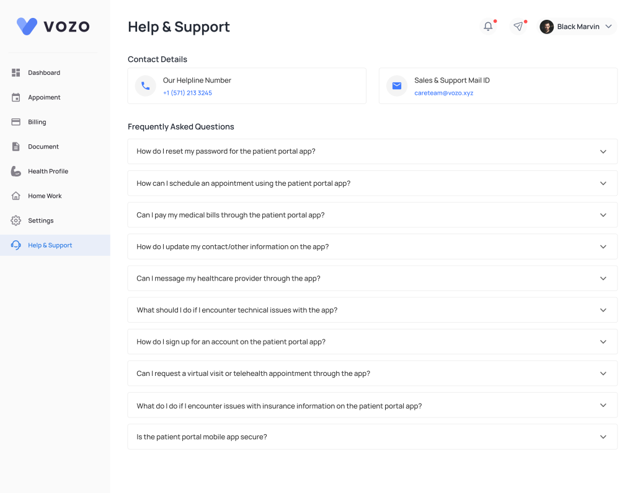Viewport: 635px width, 493px height.
Task: Click the mail envelope icon
Action: coord(397,86)
